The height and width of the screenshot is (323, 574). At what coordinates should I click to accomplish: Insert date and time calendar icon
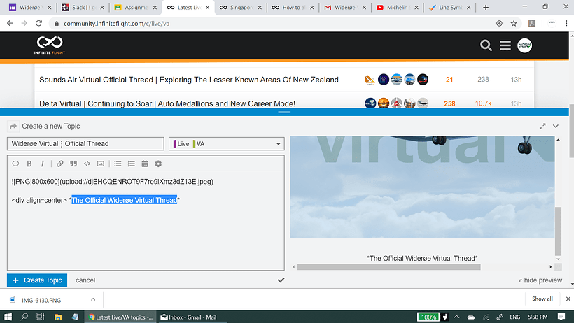click(x=145, y=164)
